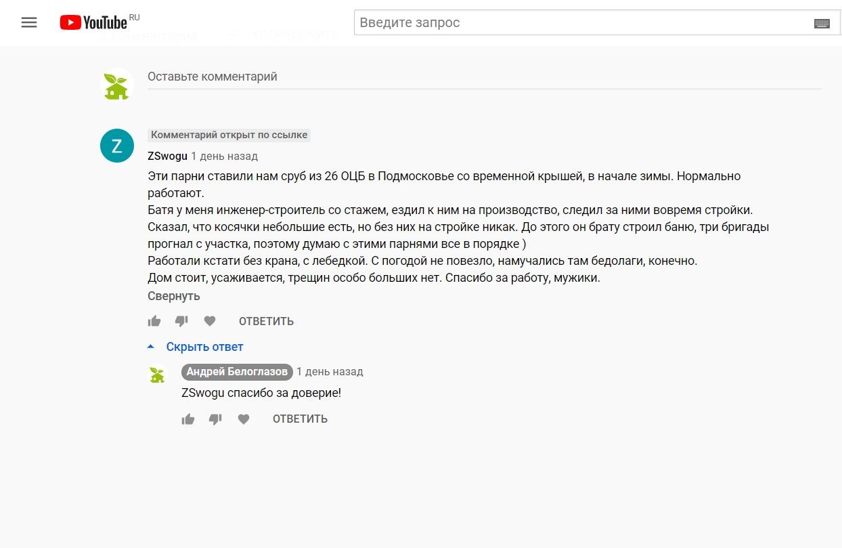Go to the YouTube home logo
Image resolution: width=842 pixels, height=548 pixels.
coord(93,22)
